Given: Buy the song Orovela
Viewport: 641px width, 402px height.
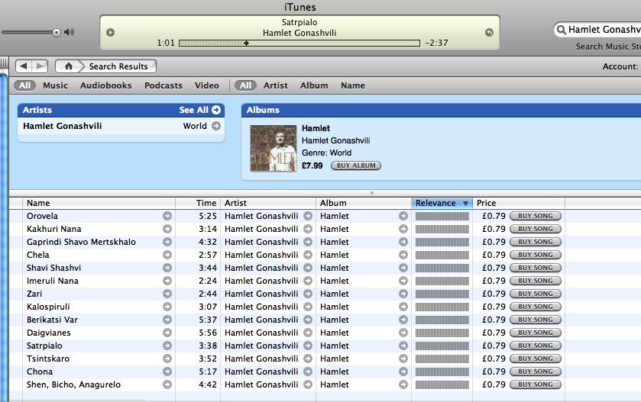Looking at the screenshot, I should [536, 216].
